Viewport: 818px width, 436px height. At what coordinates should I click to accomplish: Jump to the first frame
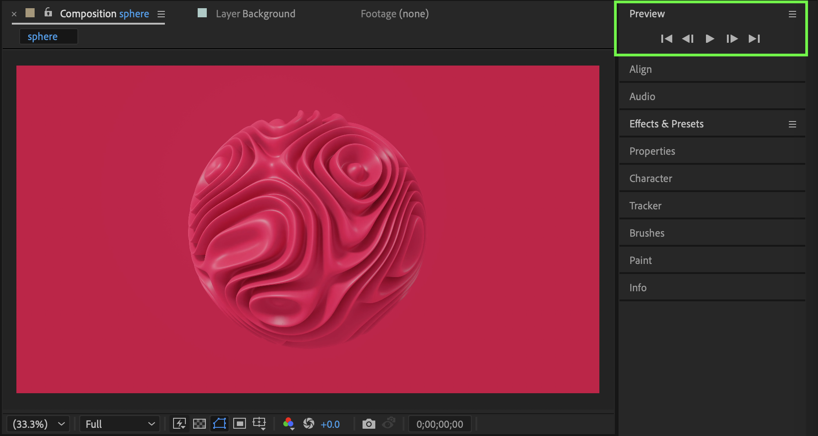tap(666, 39)
